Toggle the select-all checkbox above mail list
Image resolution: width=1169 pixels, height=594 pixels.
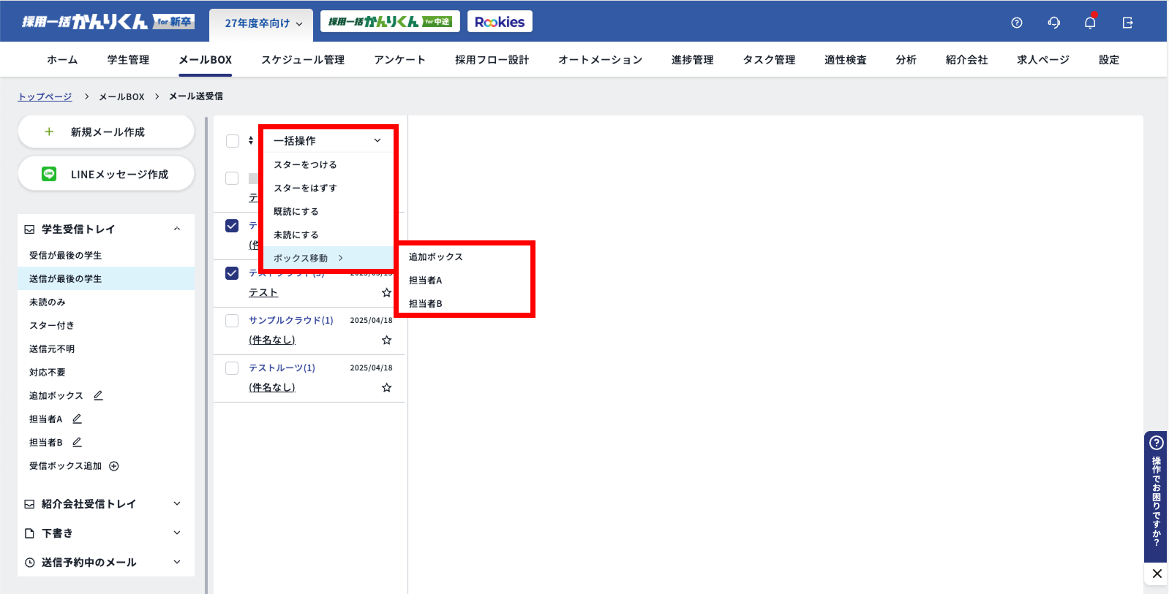point(233,141)
